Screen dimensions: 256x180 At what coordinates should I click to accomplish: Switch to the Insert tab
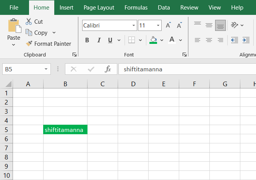pyautogui.click(x=66, y=8)
